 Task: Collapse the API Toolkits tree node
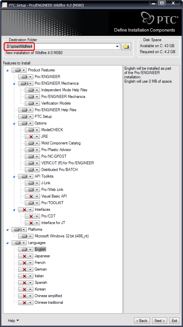14,177
